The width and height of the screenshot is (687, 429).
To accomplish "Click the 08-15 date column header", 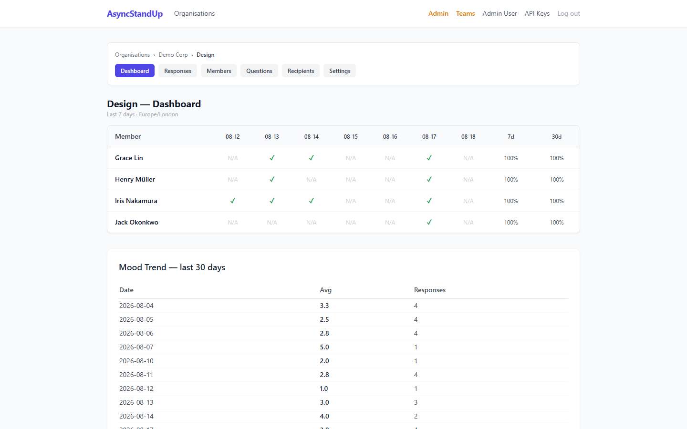I will coord(351,137).
